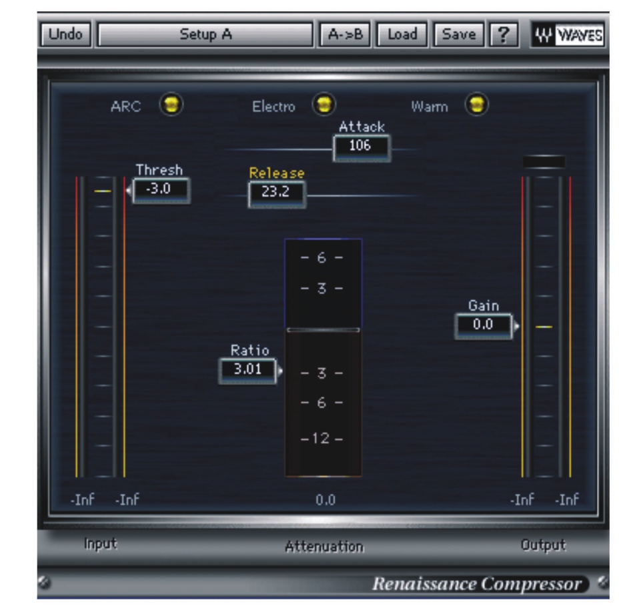This screenshot has height=606, width=629.
Task: Click the Undo button
Action: tap(66, 35)
